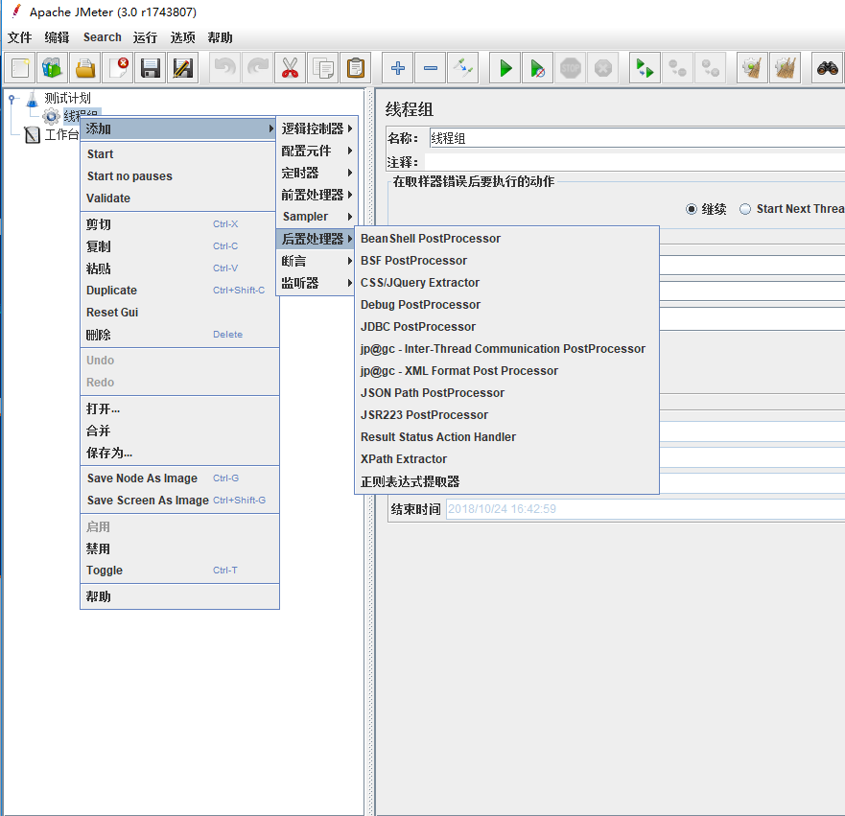The width and height of the screenshot is (845, 816).
Task: Expand the 断言 submenu
Action: [317, 261]
